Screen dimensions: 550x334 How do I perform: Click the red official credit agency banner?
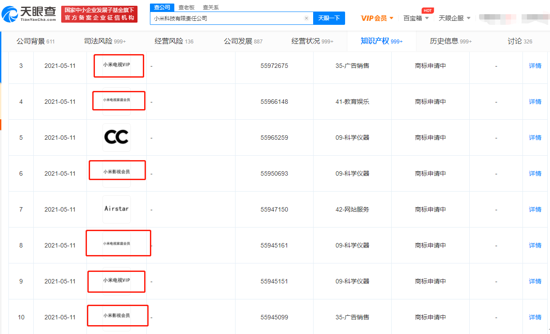pyautogui.click(x=99, y=14)
